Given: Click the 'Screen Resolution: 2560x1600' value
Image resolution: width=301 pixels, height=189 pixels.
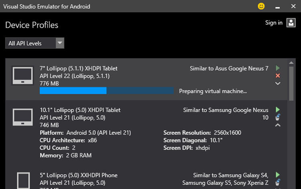Looking at the screenshot, I should tap(202, 133).
